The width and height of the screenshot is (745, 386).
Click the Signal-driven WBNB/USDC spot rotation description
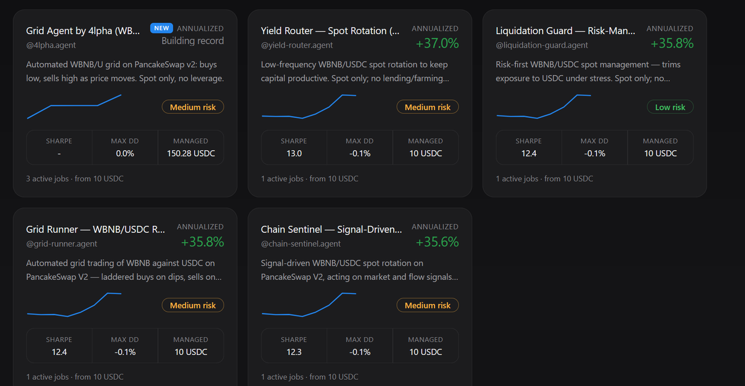pos(359,270)
